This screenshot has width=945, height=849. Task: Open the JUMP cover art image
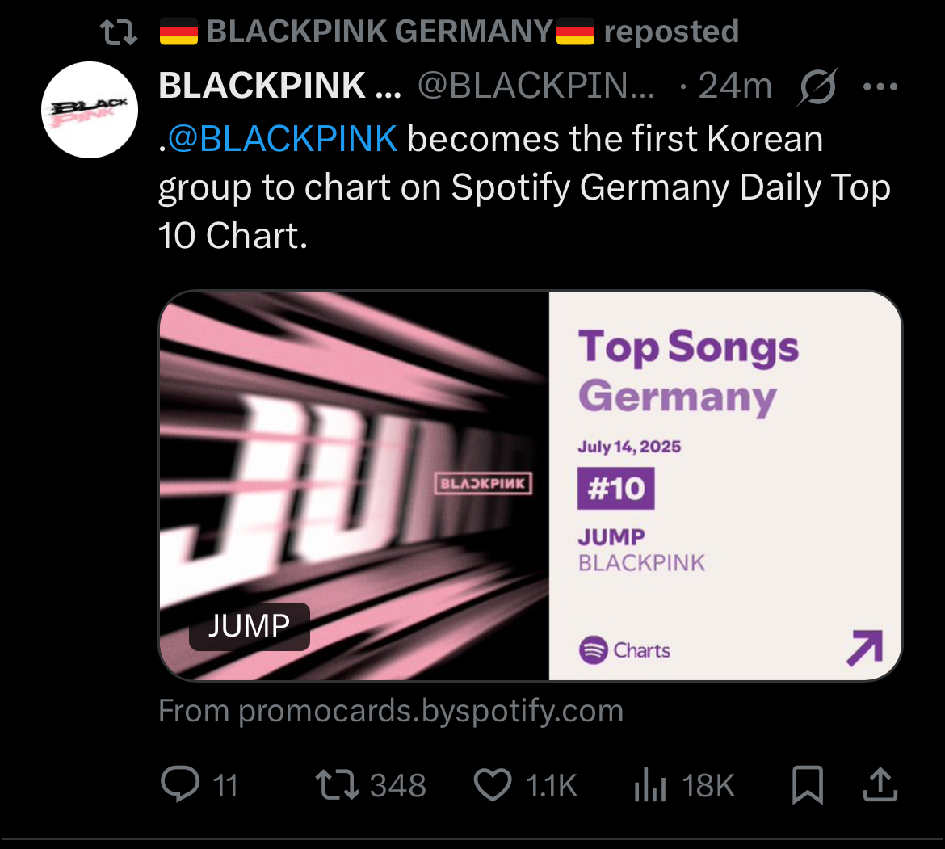click(x=354, y=485)
